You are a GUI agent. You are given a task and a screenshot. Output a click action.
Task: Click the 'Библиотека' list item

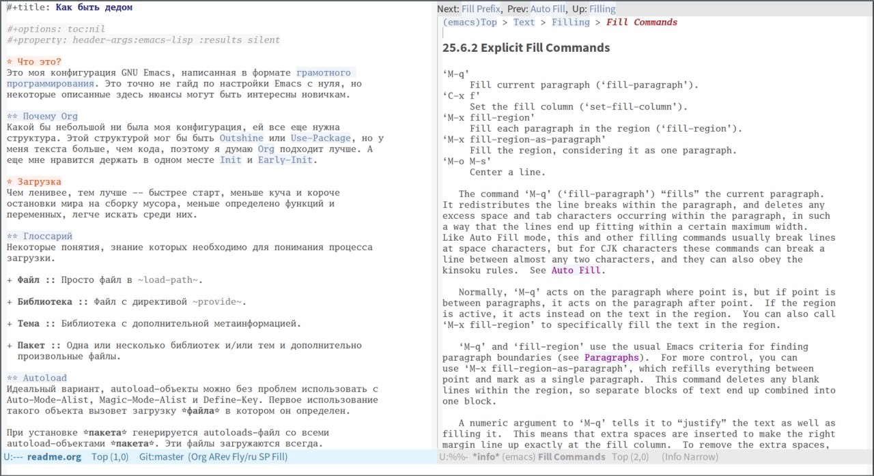[x=126, y=302]
